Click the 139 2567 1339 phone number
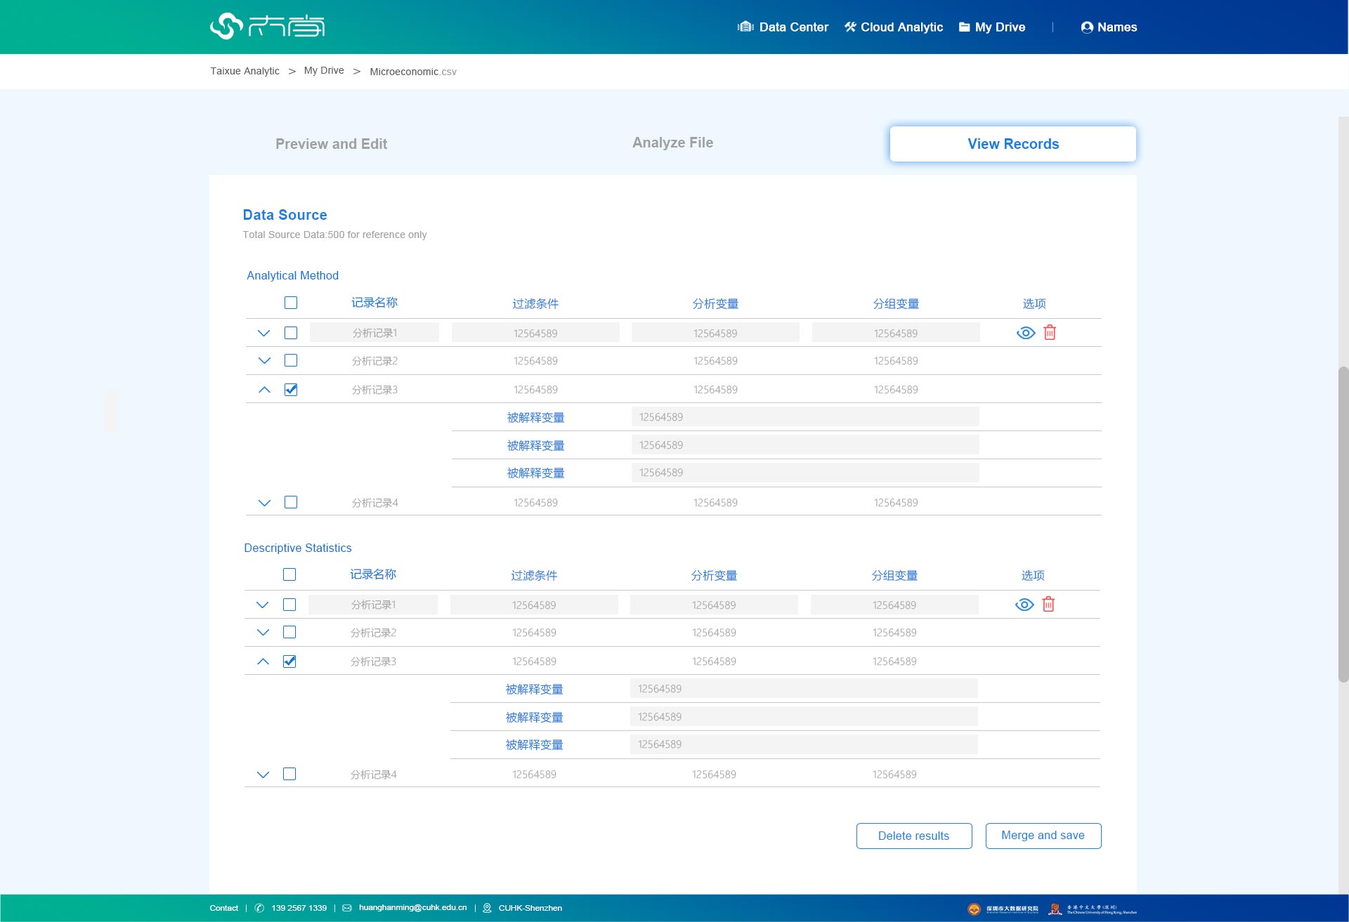Image resolution: width=1349 pixels, height=922 pixels. pyautogui.click(x=299, y=908)
